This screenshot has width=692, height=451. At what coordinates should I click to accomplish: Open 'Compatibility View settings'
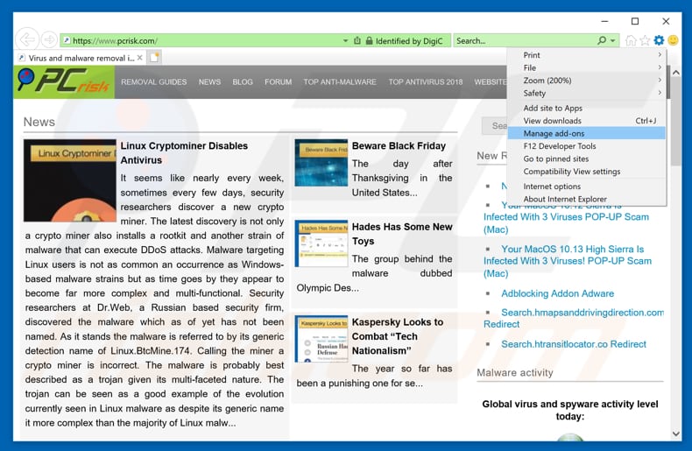click(587, 172)
